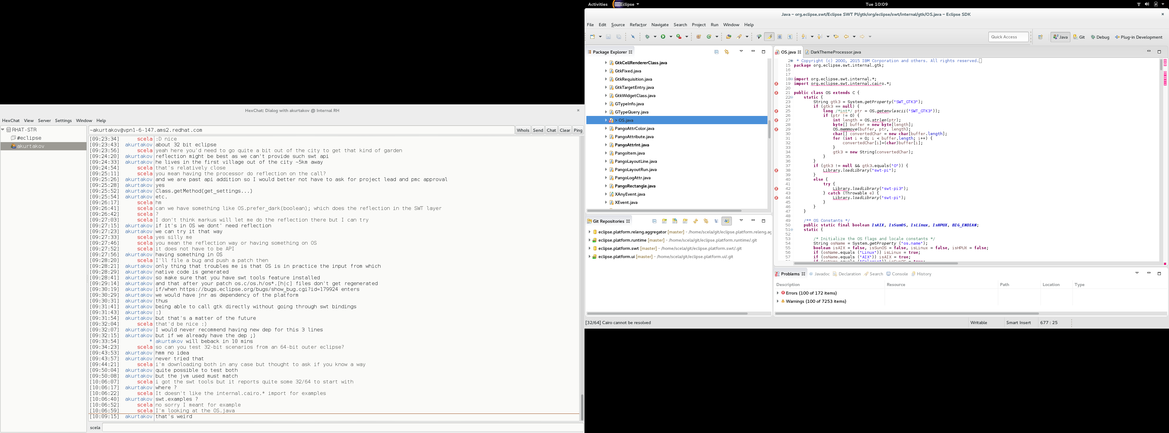Viewport: 1169px width, 433px height.
Task: Open the Debug button dropdown arrow
Action: [655, 37]
